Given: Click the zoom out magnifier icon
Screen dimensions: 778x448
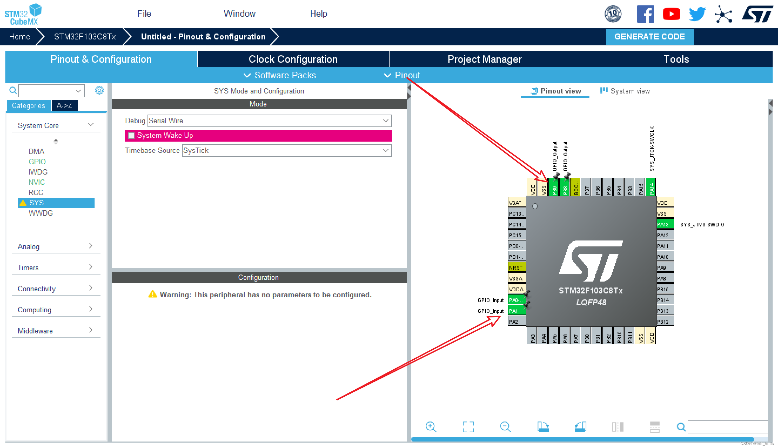Looking at the screenshot, I should click(x=505, y=426).
